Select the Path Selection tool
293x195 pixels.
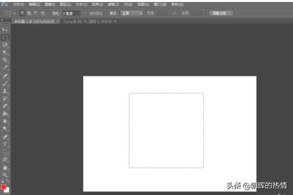[x=5, y=152]
